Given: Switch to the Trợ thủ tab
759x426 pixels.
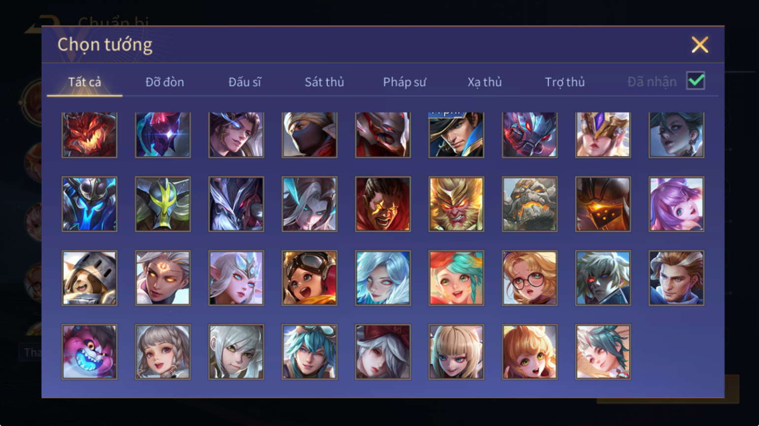Looking at the screenshot, I should pos(565,82).
